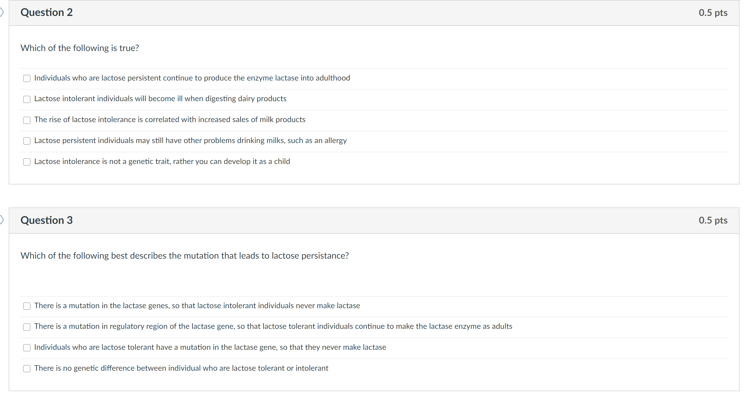
Task: Check 'Lactose intolerance is not a genetic trait'
Action: pyautogui.click(x=27, y=162)
